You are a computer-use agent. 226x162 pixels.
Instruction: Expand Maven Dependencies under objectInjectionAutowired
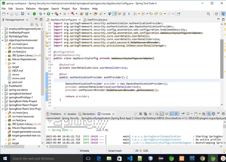(6, 59)
